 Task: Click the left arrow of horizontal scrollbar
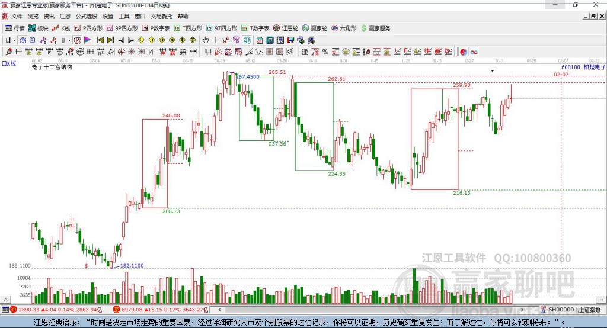coord(220,310)
